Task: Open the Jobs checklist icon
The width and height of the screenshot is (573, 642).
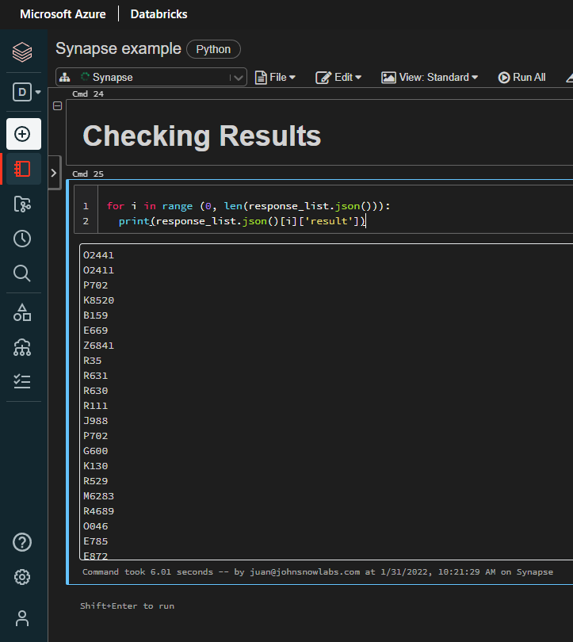Action: (x=22, y=381)
